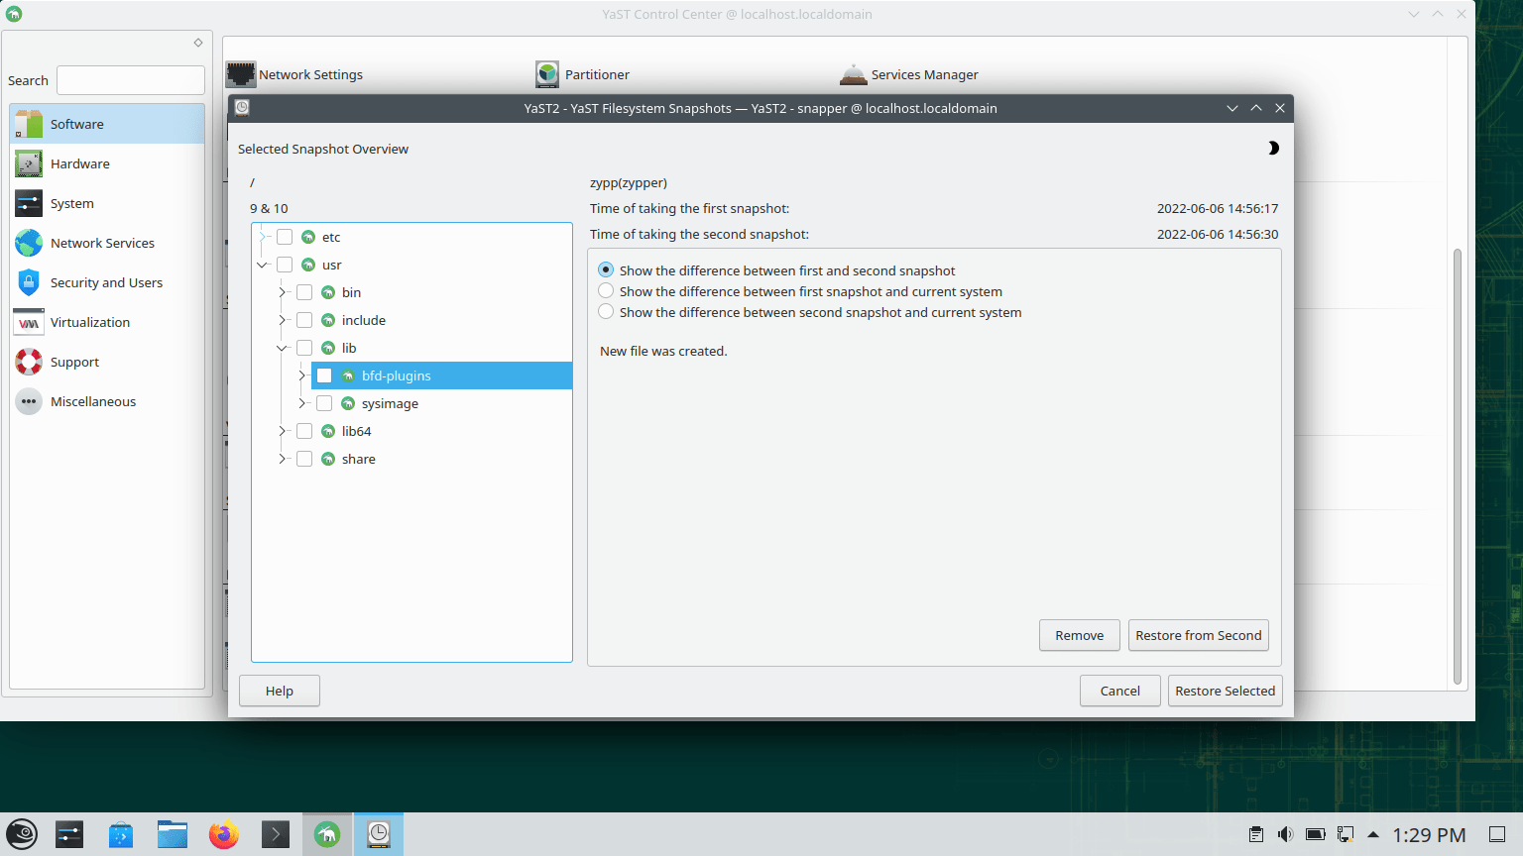Expand the include tree node
This screenshot has height=856, width=1523.
[282, 320]
